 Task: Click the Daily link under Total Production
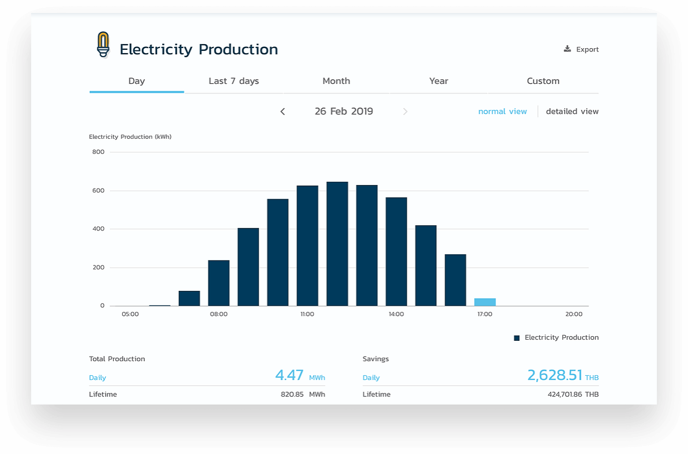point(97,378)
